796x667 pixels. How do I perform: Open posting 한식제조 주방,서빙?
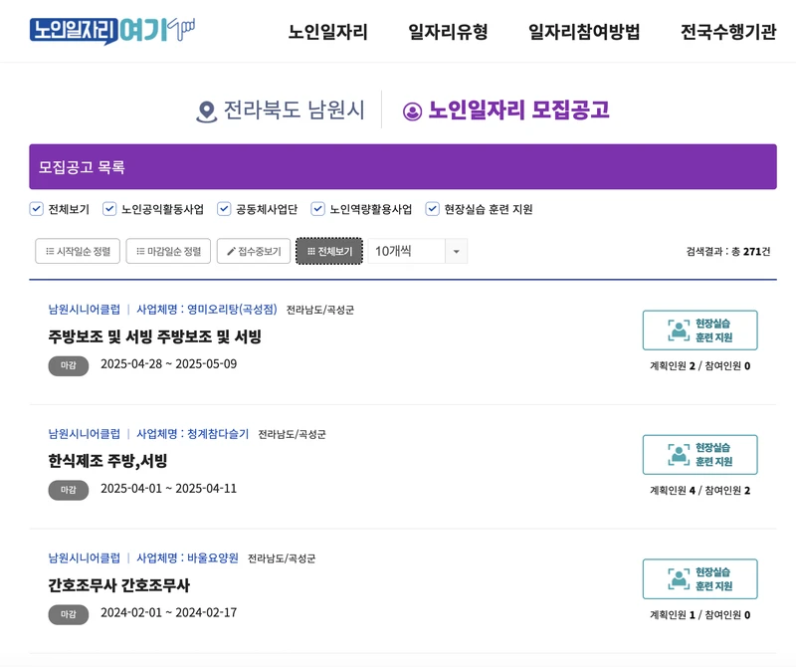point(107,461)
